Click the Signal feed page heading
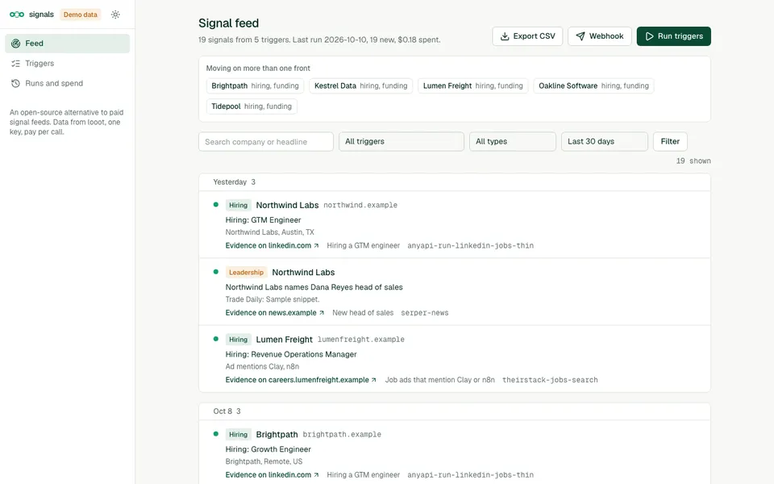Viewport: 774px width, 484px height. [228, 23]
